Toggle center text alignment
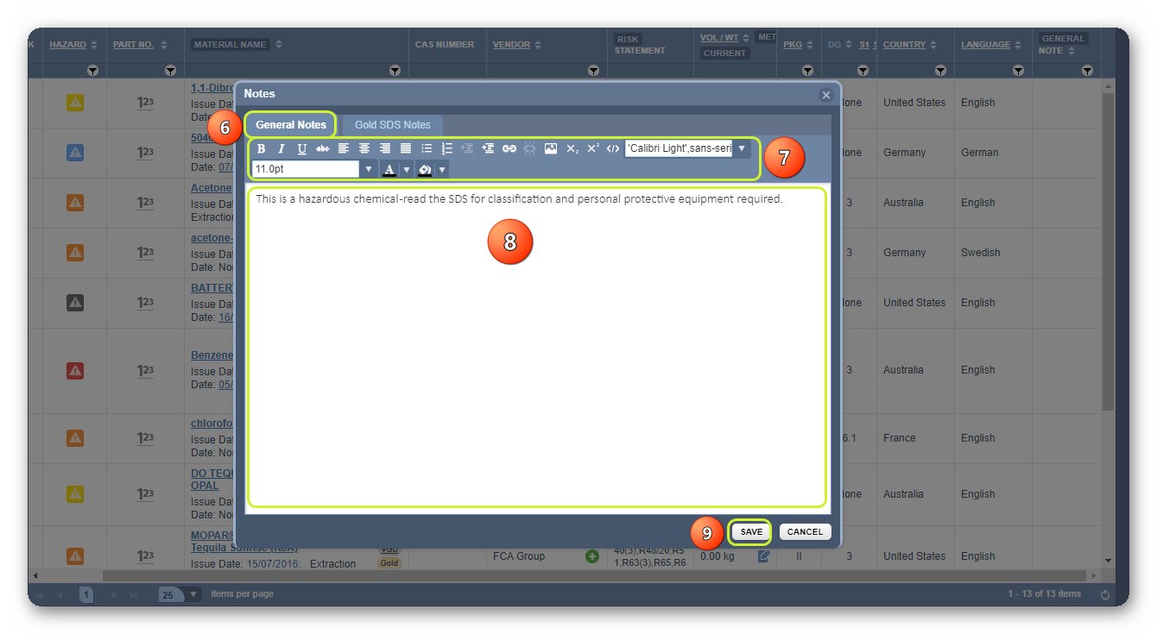This screenshot has height=634, width=1157. point(364,148)
